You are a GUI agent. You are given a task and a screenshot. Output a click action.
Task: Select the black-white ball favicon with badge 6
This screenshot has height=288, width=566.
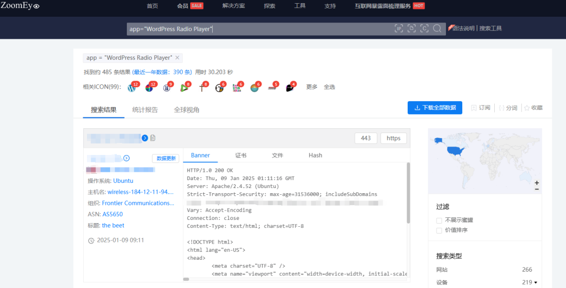(220, 87)
